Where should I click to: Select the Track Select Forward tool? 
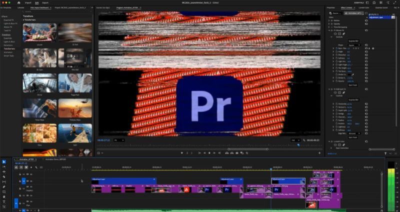pyautogui.click(x=4, y=166)
